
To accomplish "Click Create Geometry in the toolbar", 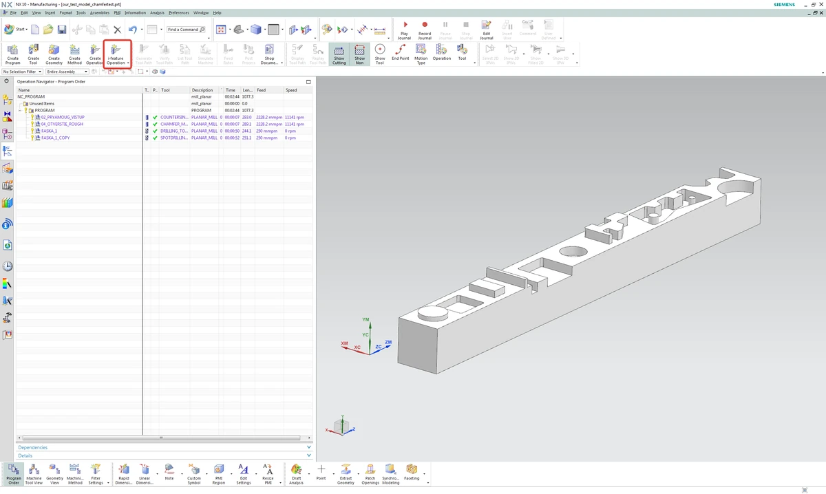I will tap(54, 54).
